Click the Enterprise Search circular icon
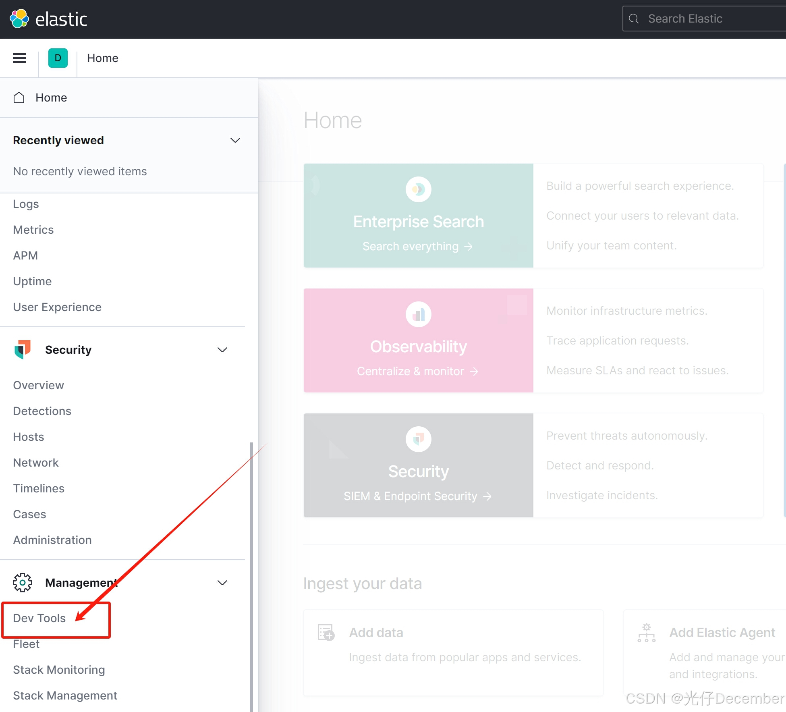The width and height of the screenshot is (786, 712). (418, 189)
